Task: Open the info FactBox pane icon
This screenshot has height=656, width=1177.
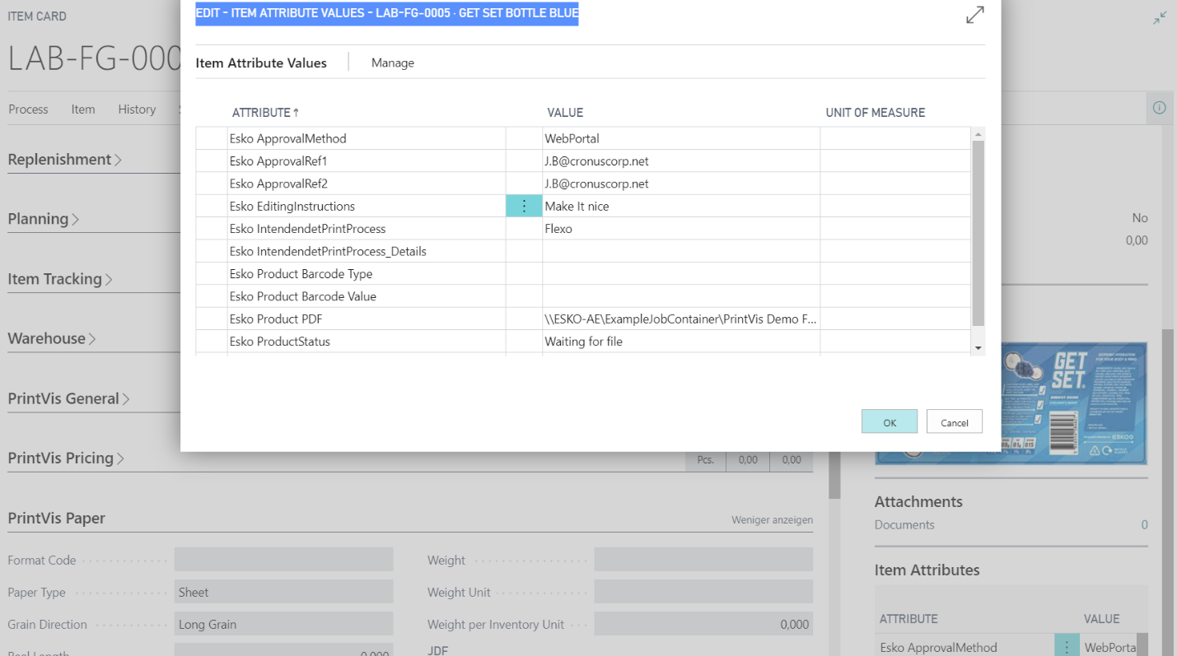Action: pyautogui.click(x=1159, y=108)
